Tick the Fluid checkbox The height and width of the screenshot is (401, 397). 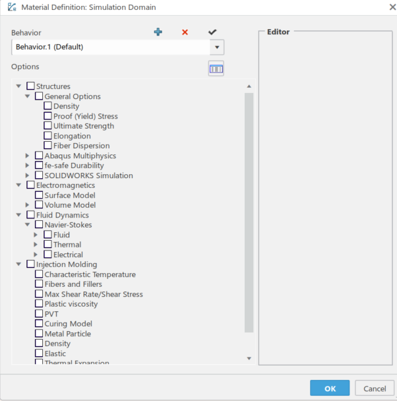(x=47, y=234)
